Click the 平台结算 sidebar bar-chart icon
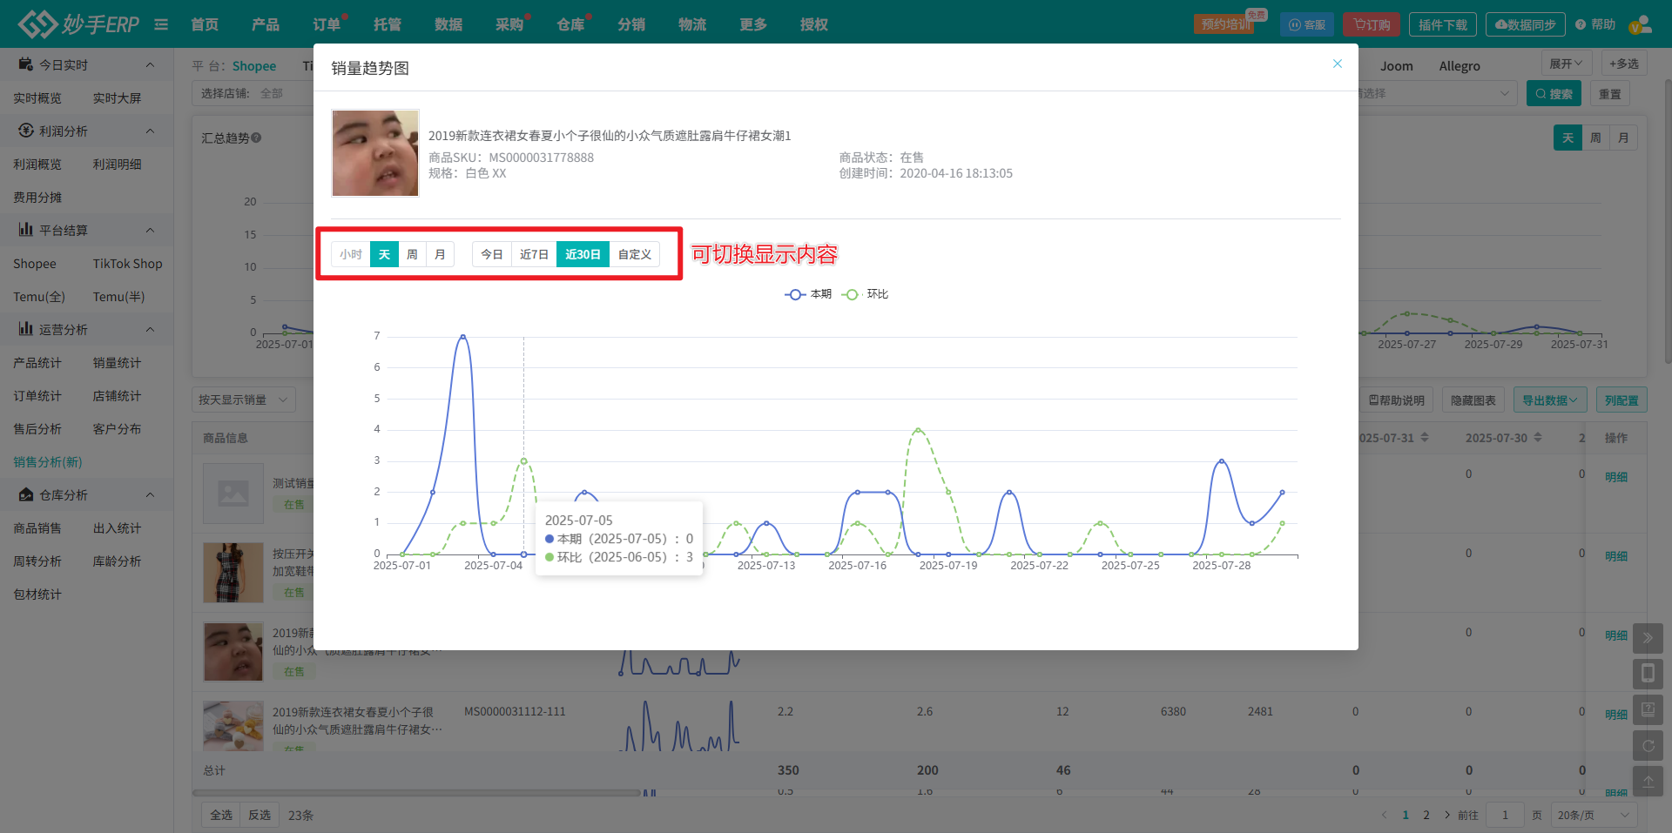Image resolution: width=1672 pixels, height=833 pixels. coord(25,230)
